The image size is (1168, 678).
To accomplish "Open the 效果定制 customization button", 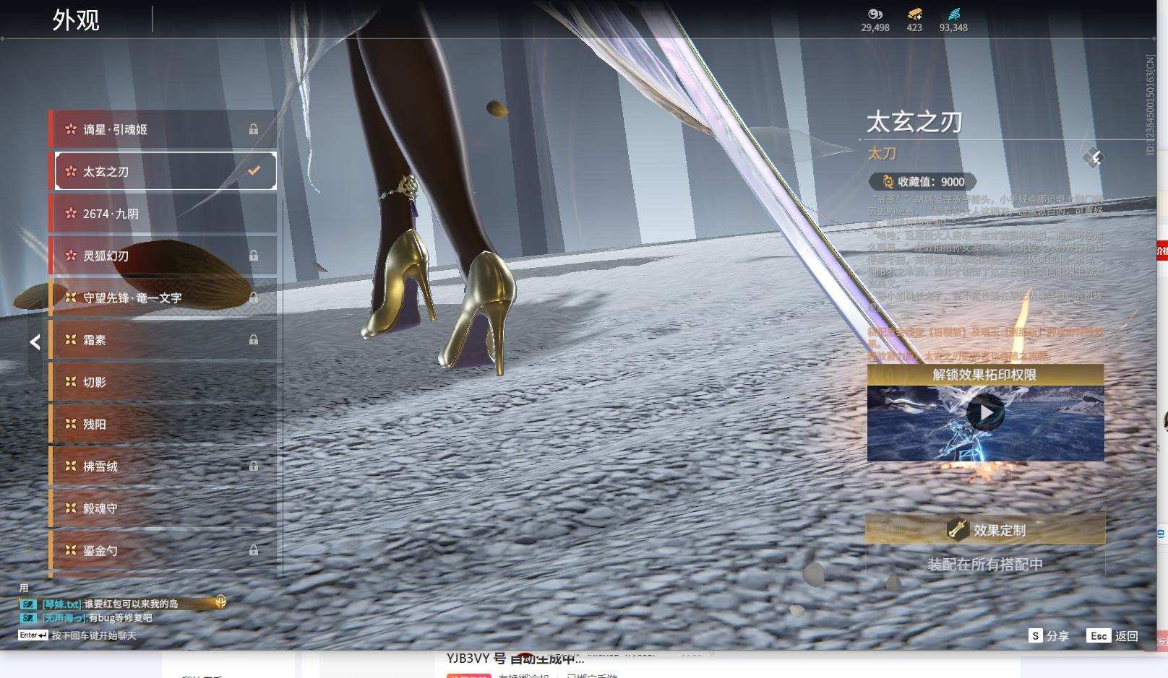I will click(985, 530).
